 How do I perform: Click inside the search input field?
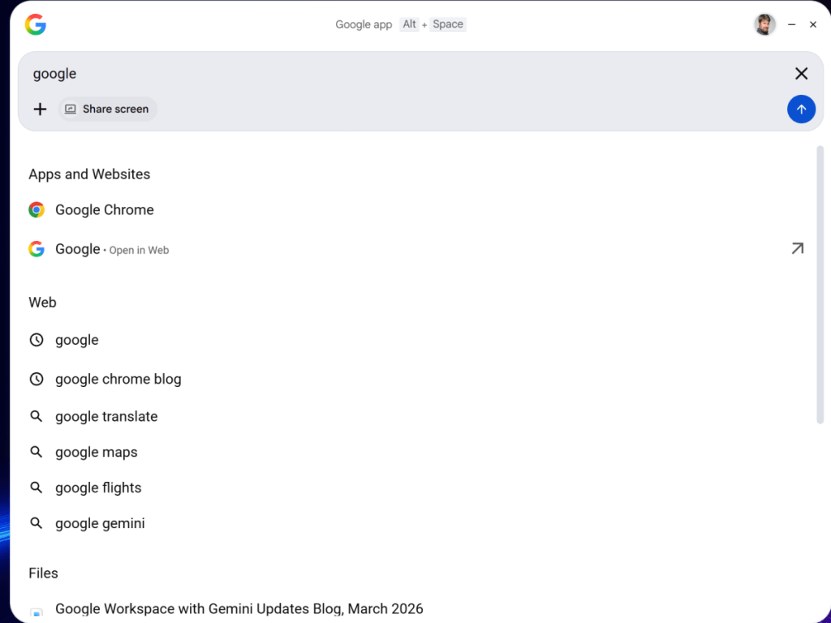406,74
